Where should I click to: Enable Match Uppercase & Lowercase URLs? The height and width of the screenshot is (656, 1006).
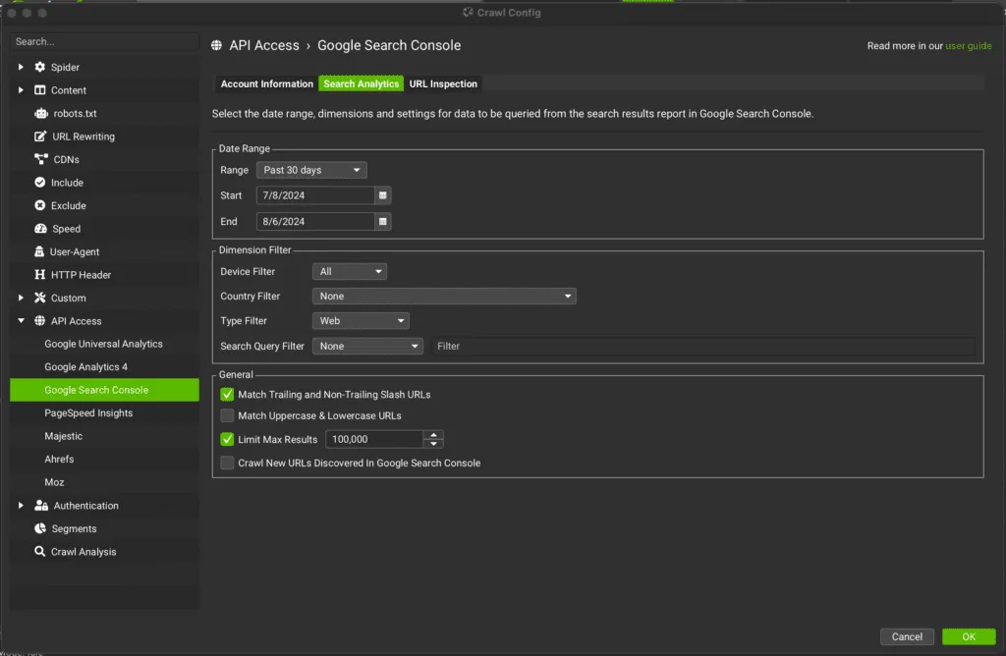pyautogui.click(x=227, y=415)
